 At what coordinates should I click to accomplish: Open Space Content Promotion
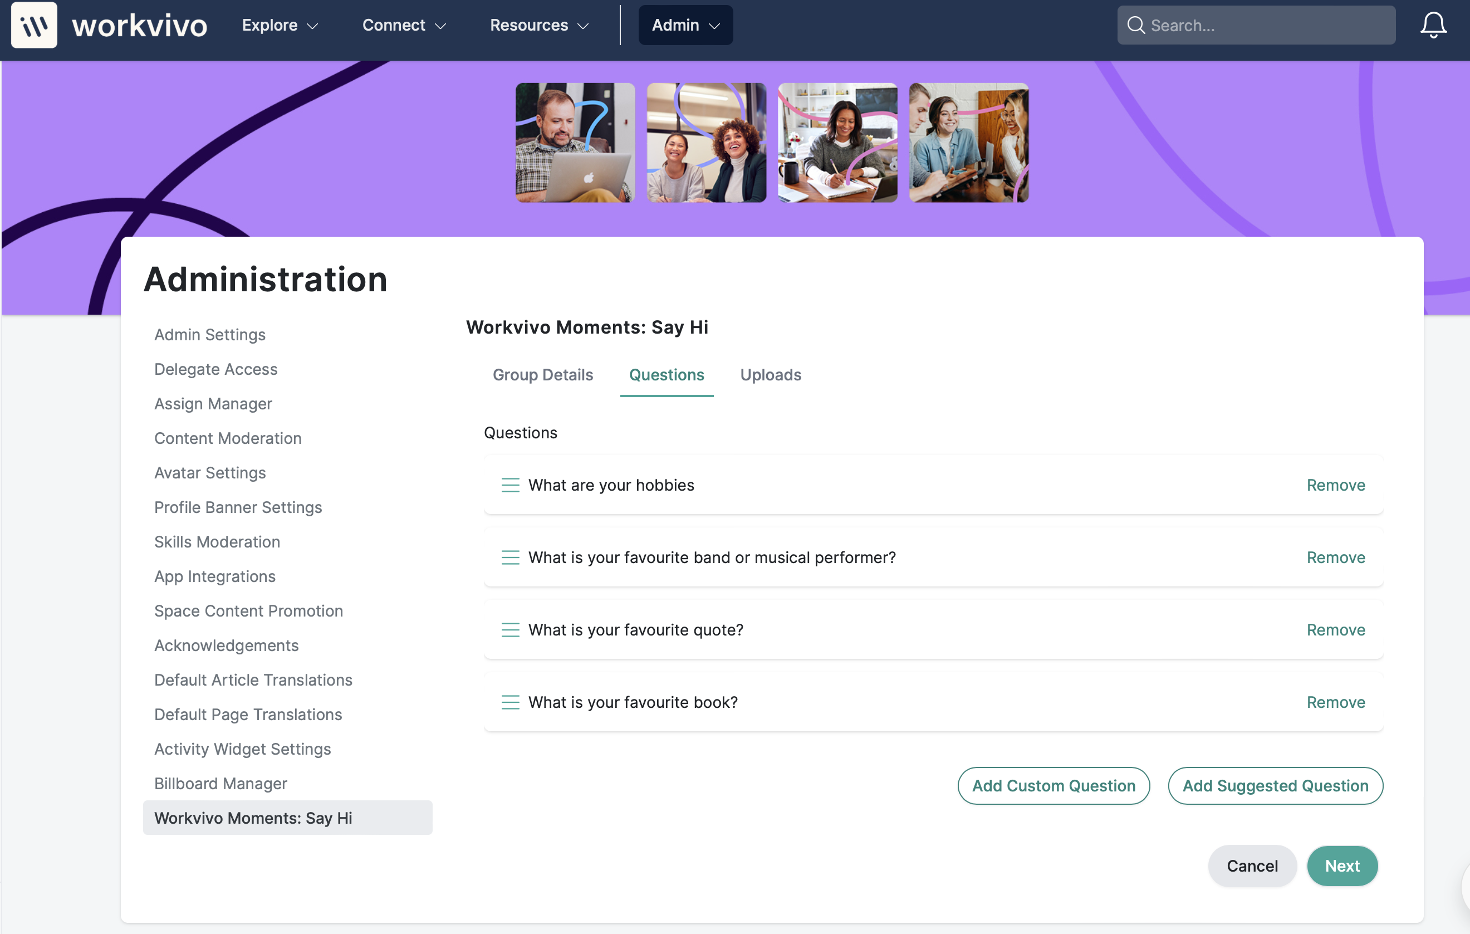click(248, 610)
